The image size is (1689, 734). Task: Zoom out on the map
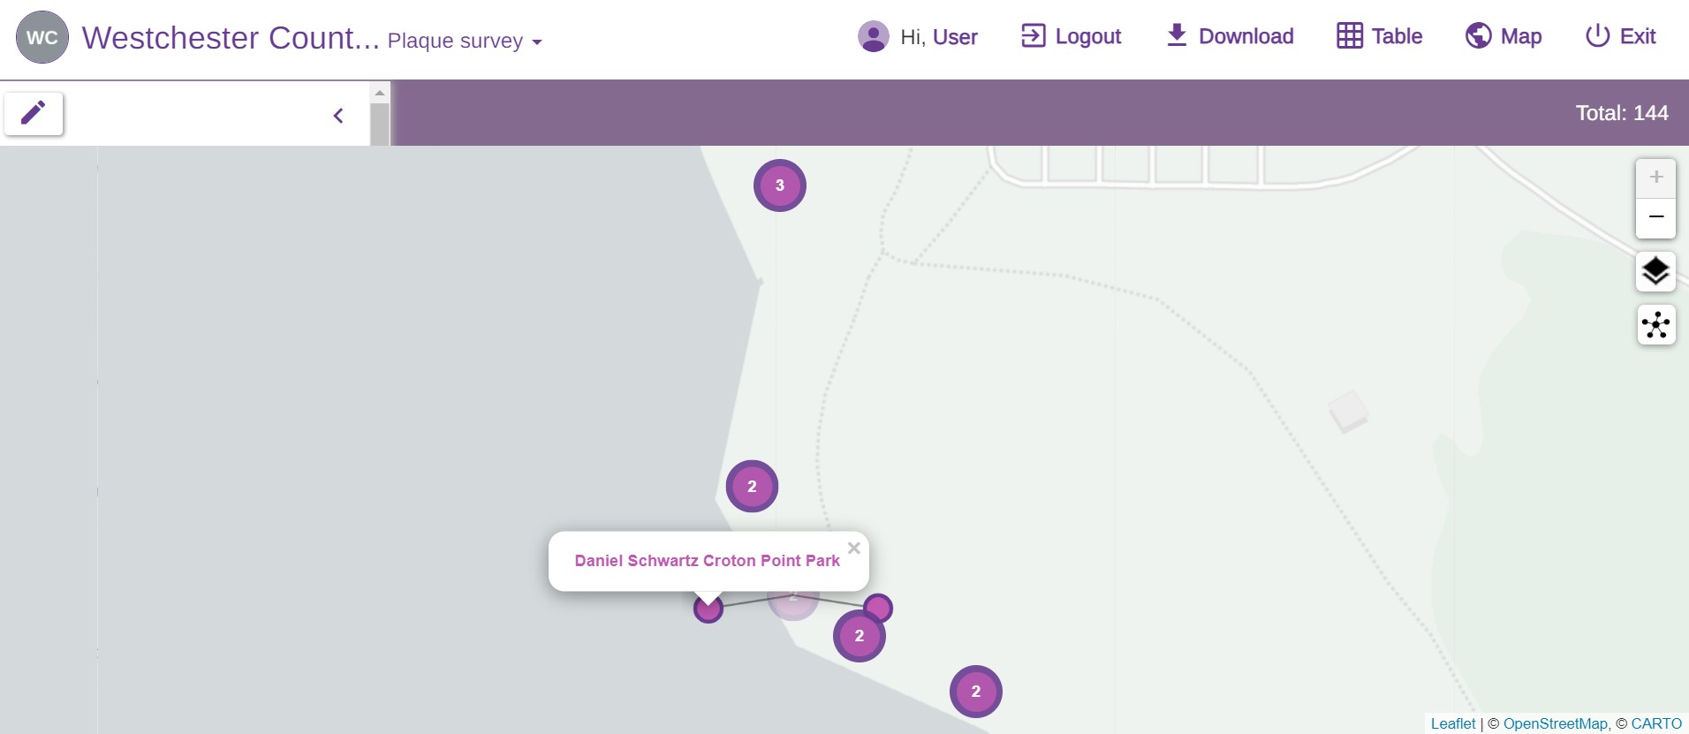(1655, 217)
